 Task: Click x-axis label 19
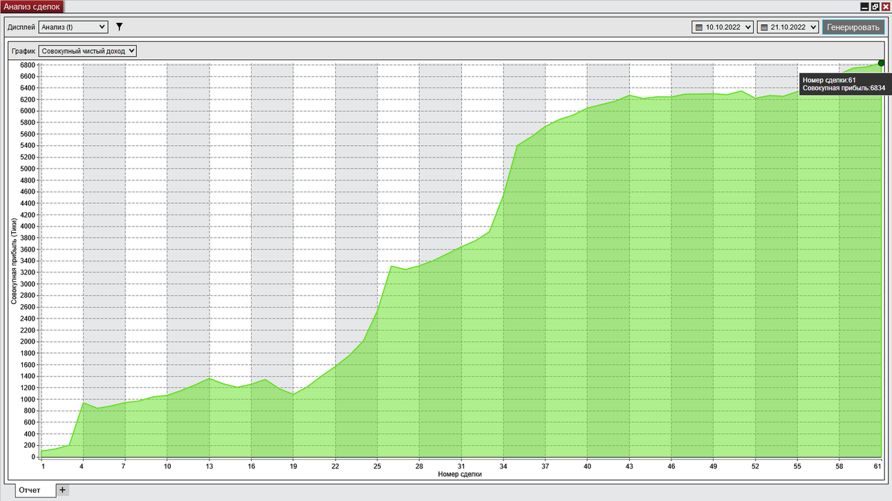point(293,466)
